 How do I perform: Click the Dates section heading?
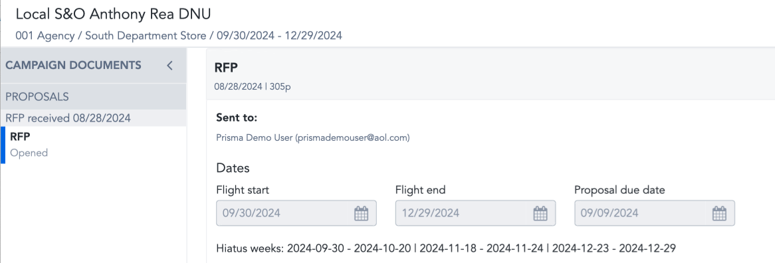233,168
